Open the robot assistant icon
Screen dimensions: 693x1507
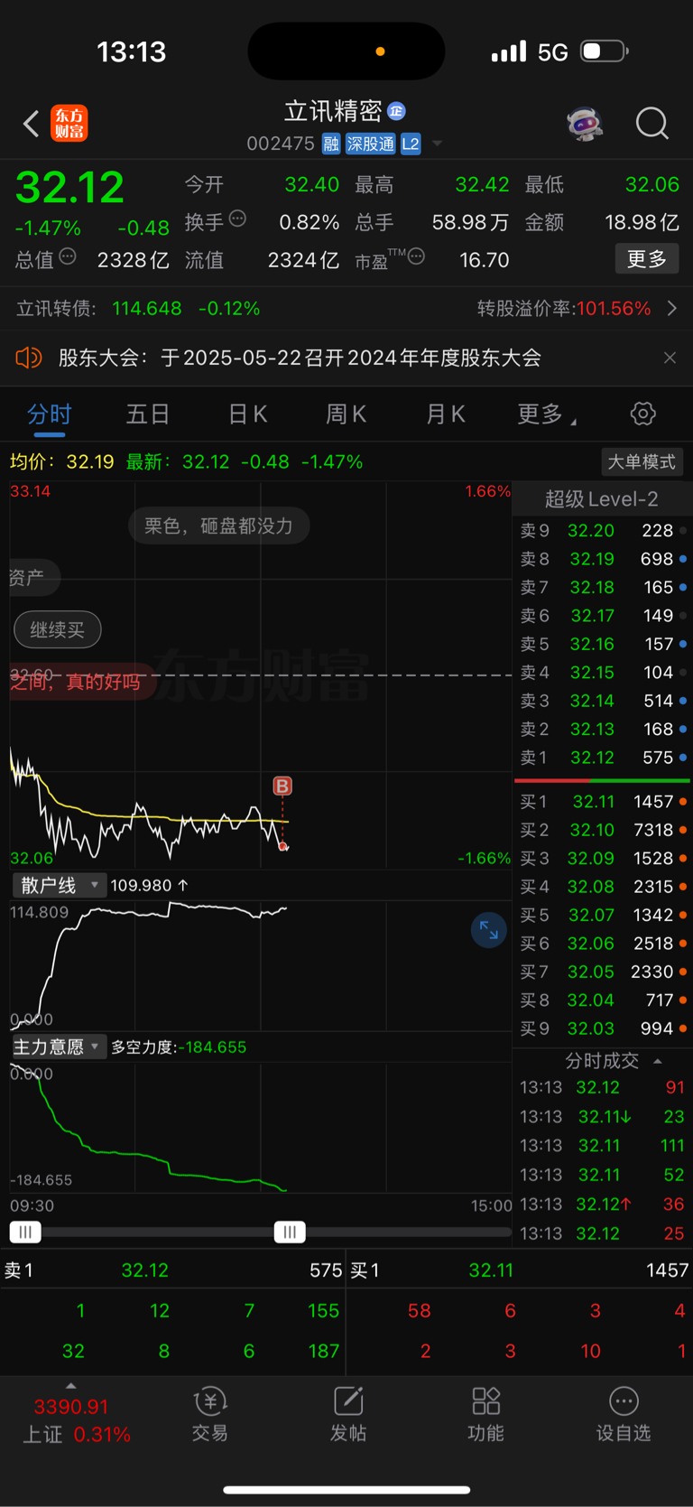click(x=585, y=124)
